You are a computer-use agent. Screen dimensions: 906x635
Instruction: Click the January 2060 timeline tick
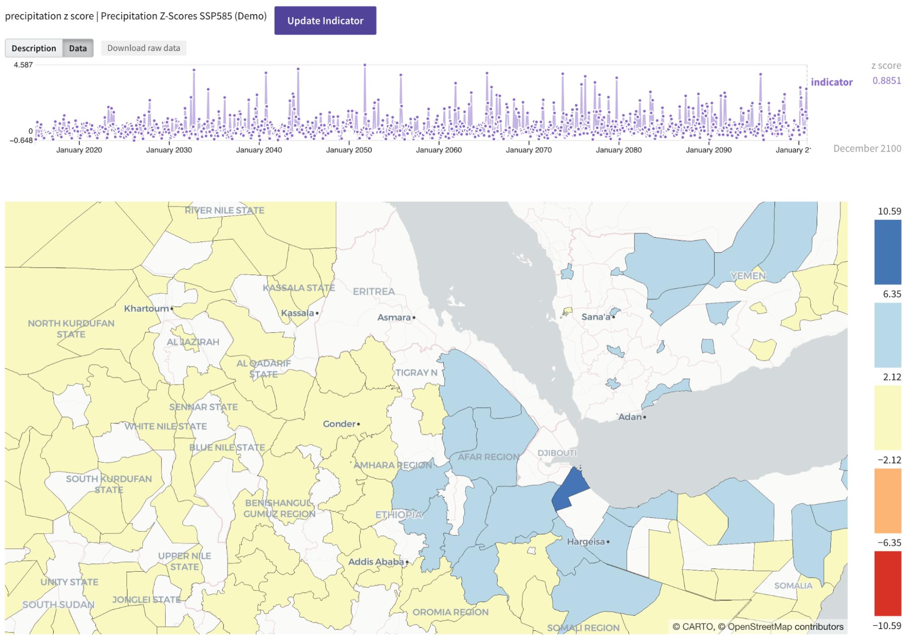tap(439, 150)
